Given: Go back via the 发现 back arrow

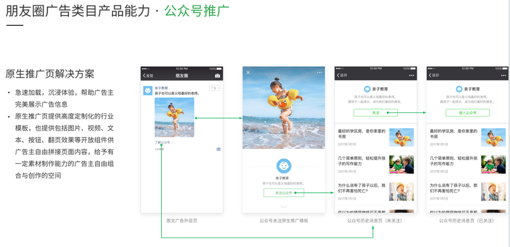Looking at the screenshot, I should coord(148,76).
